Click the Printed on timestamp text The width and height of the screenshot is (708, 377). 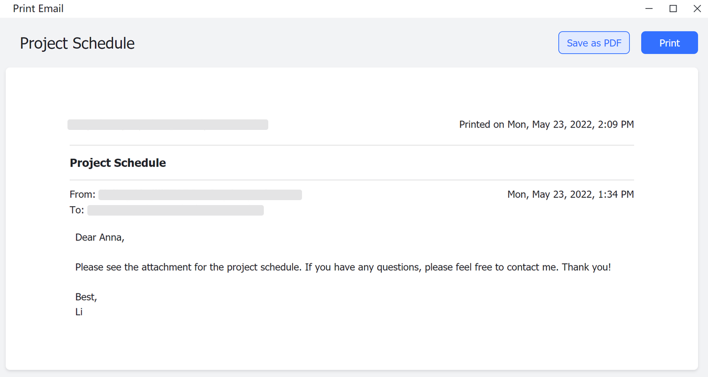click(x=546, y=125)
